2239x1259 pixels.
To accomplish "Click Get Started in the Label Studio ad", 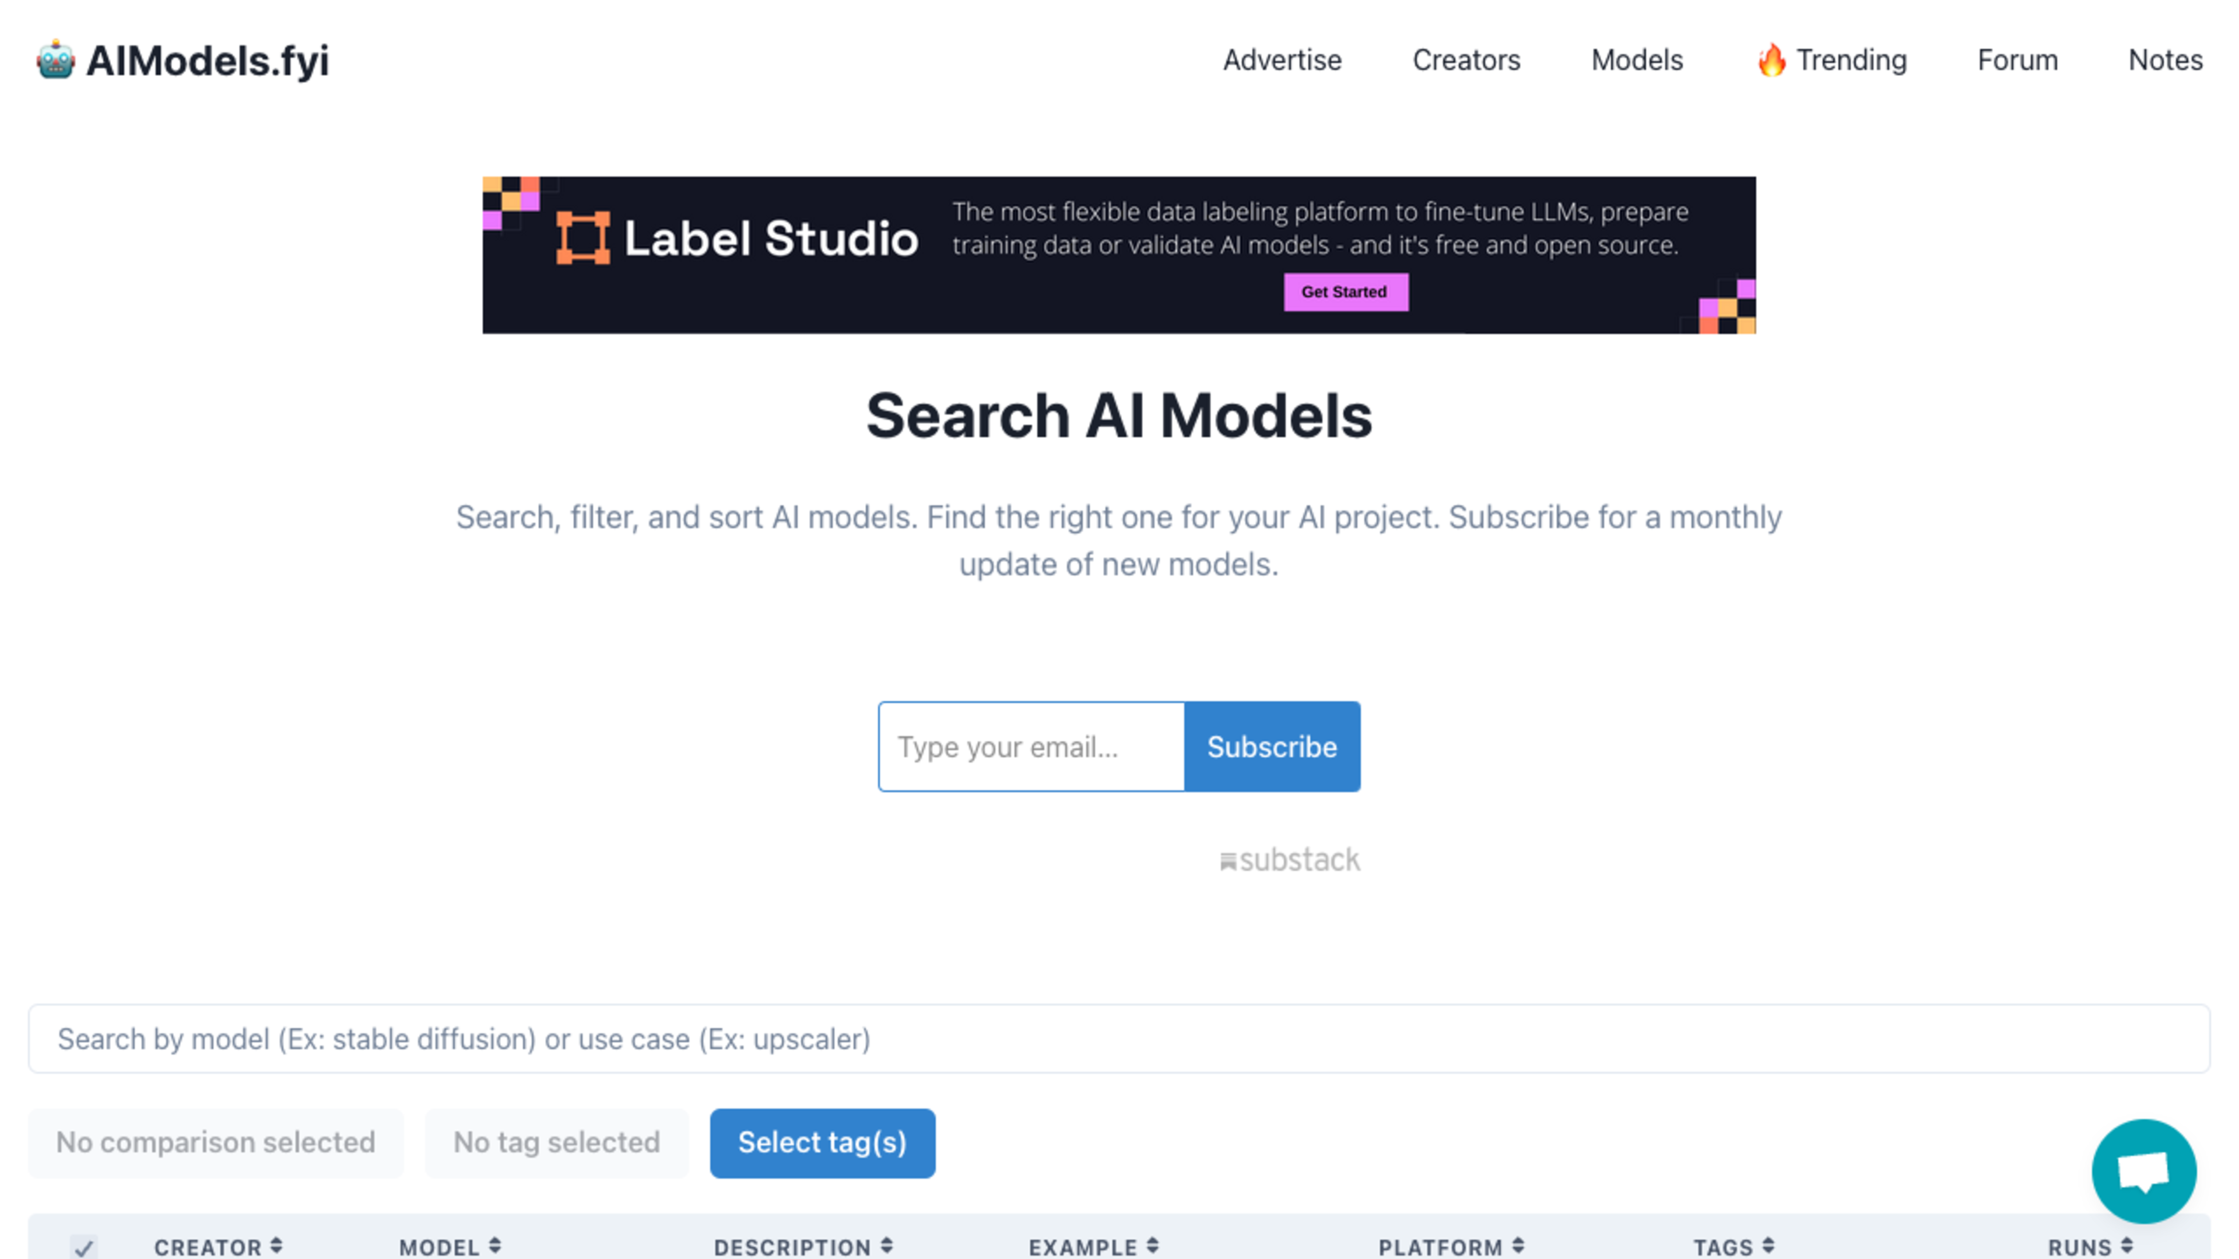I will point(1345,292).
